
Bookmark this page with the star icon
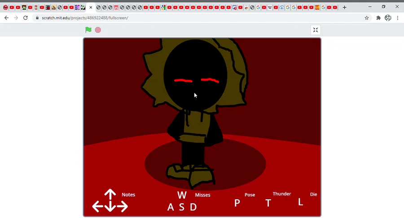[x=367, y=18]
